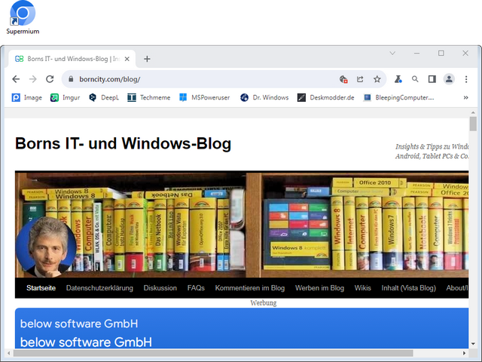Show hidden bookmarks with the double chevron
Image resolution: width=482 pixels, height=362 pixels.
465,97
